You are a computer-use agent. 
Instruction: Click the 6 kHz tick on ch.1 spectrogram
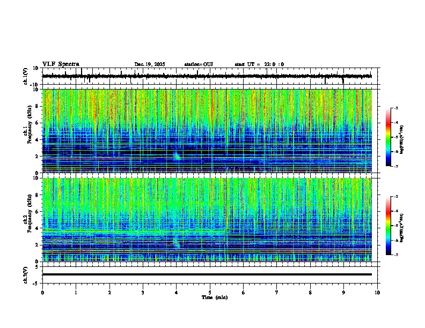pos(37,123)
